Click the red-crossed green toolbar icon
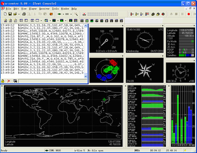Screen dimensions: 197x153 click(x=51, y=14)
